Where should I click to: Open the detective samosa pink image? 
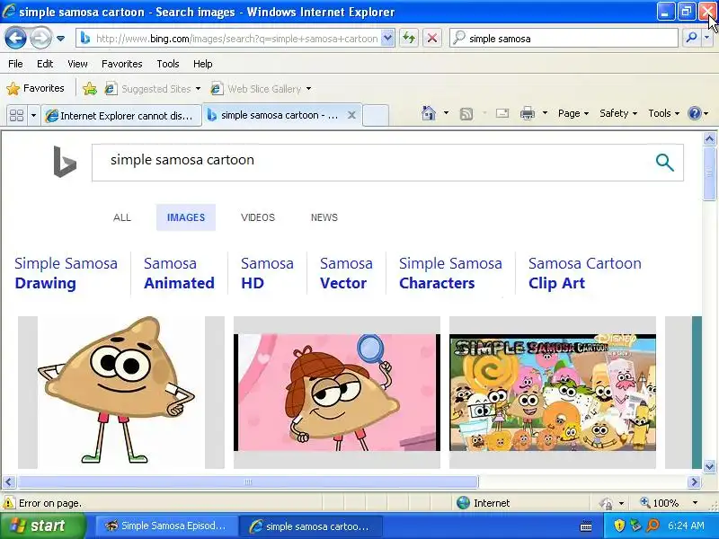pyautogui.click(x=337, y=393)
